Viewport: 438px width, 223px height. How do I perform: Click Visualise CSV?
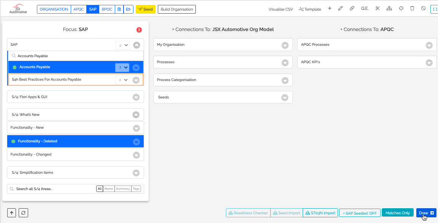(281, 9)
